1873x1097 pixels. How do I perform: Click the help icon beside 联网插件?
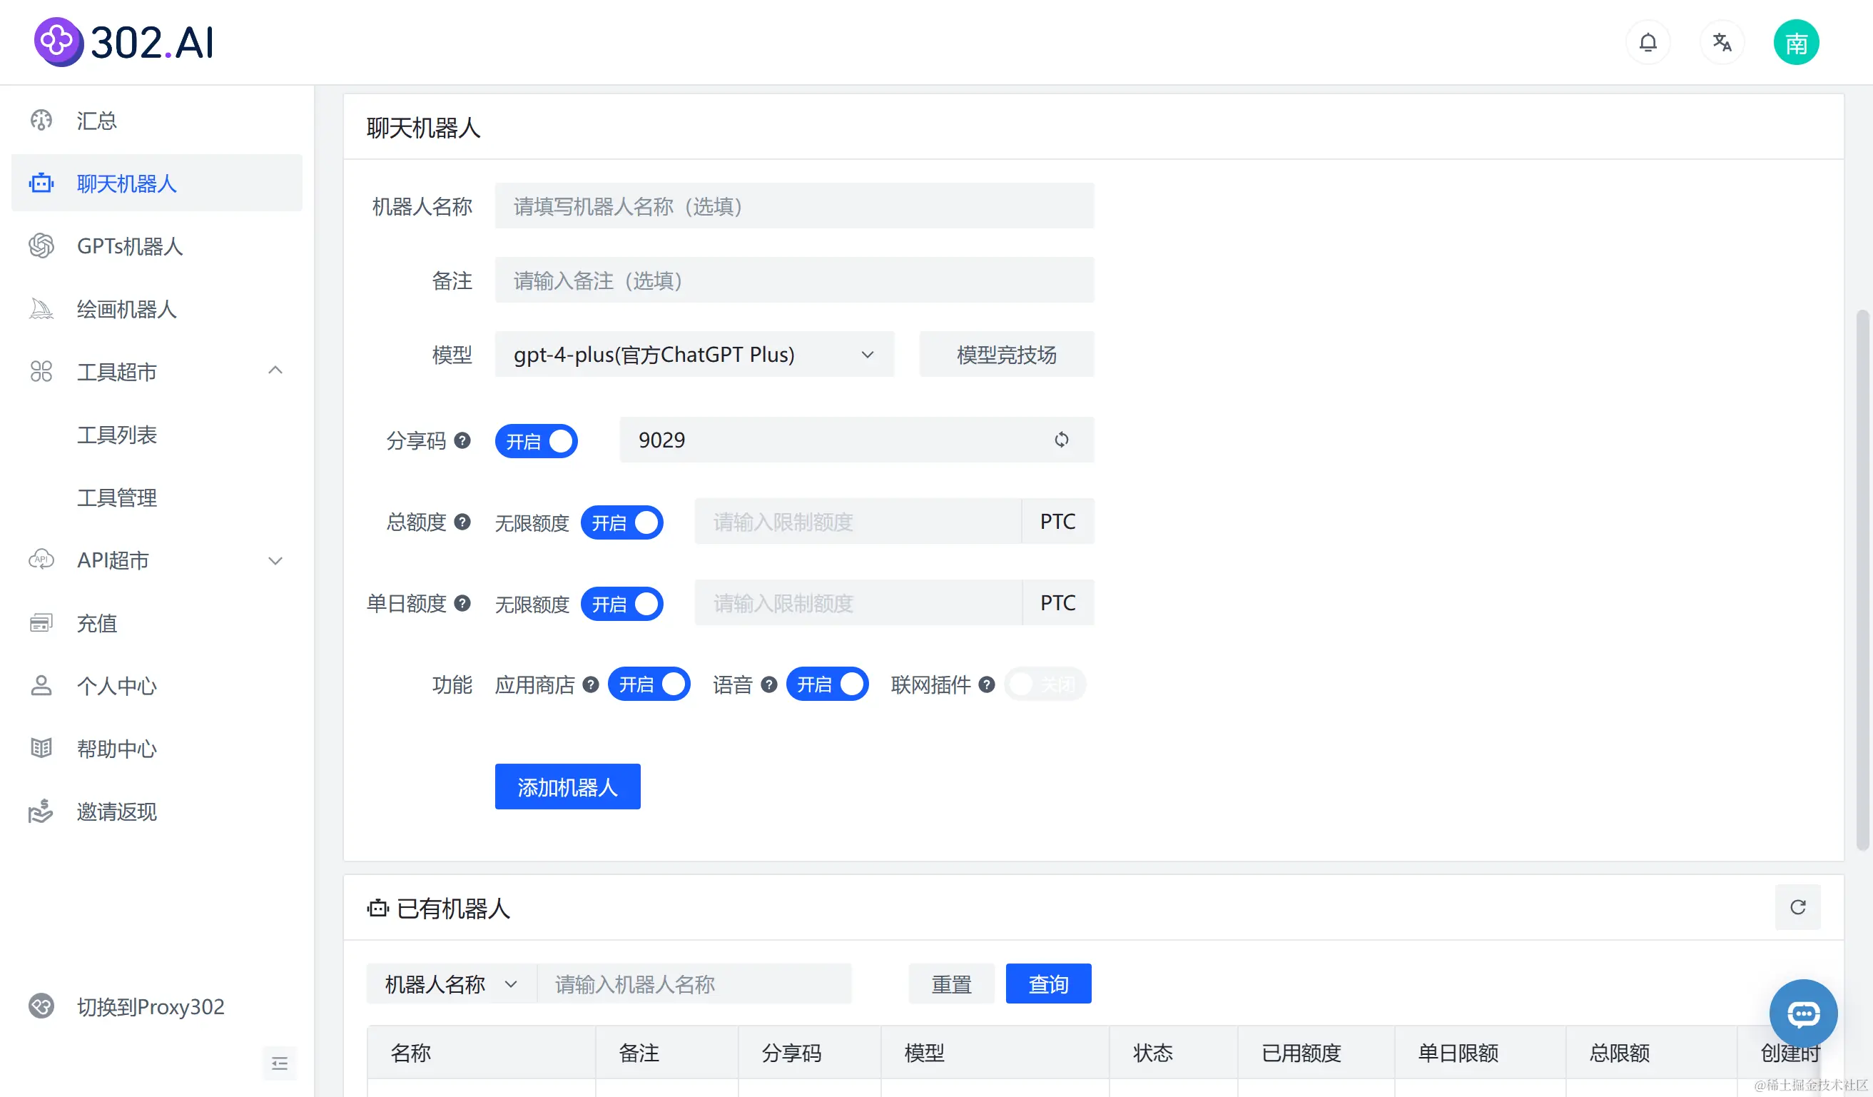pos(986,684)
